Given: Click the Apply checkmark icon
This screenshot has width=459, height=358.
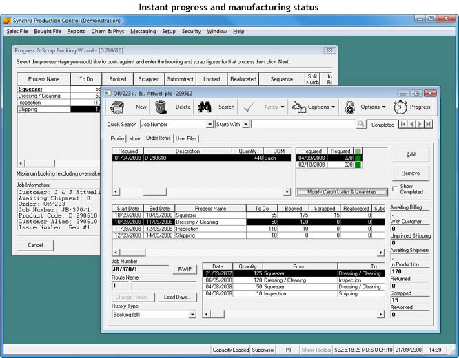Looking at the screenshot, I should click(x=249, y=107).
